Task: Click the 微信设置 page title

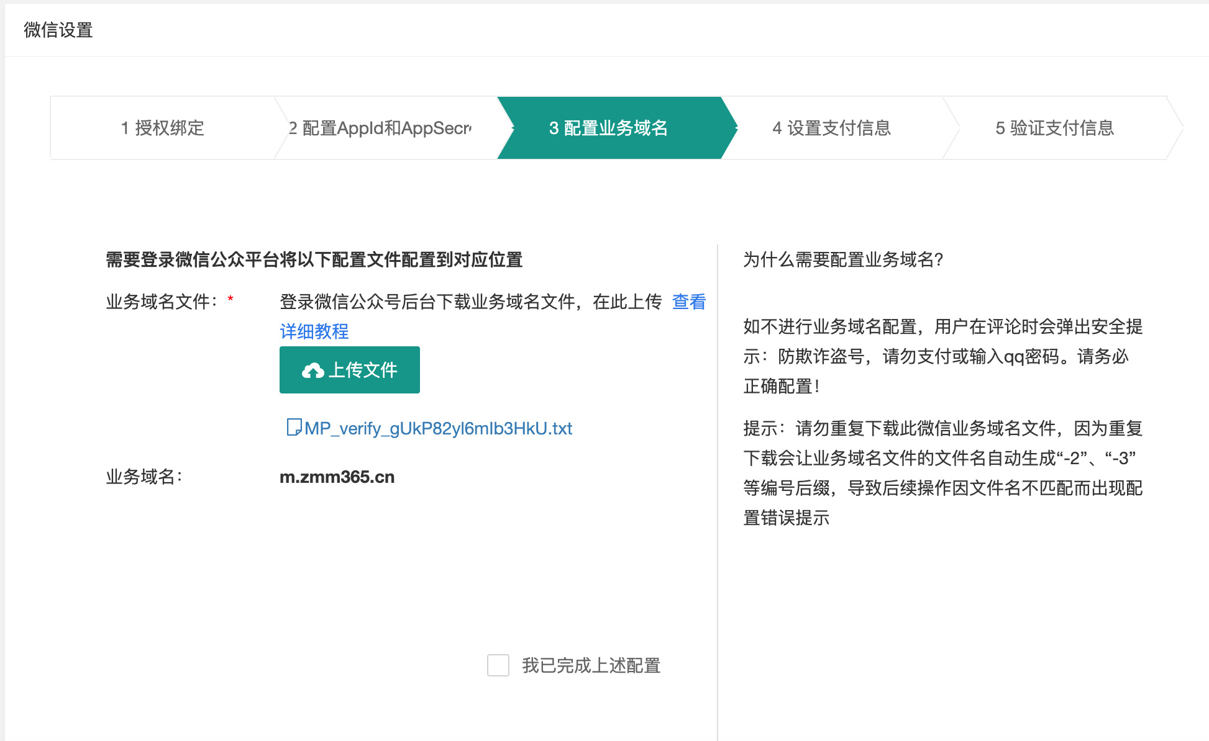Action: (x=58, y=30)
